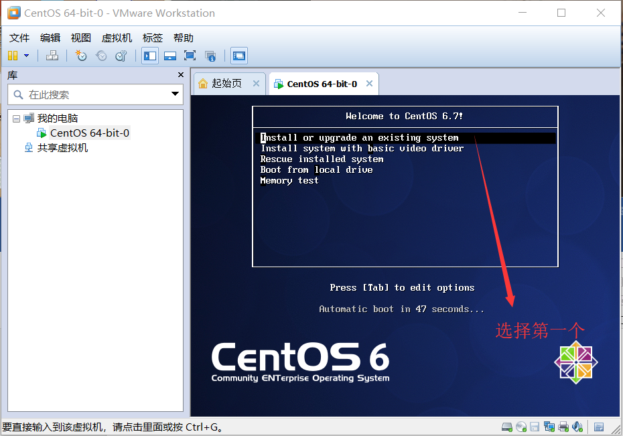Switch to the CentOS 64-bit-0 tab
This screenshot has width=623, height=436.
tap(322, 84)
